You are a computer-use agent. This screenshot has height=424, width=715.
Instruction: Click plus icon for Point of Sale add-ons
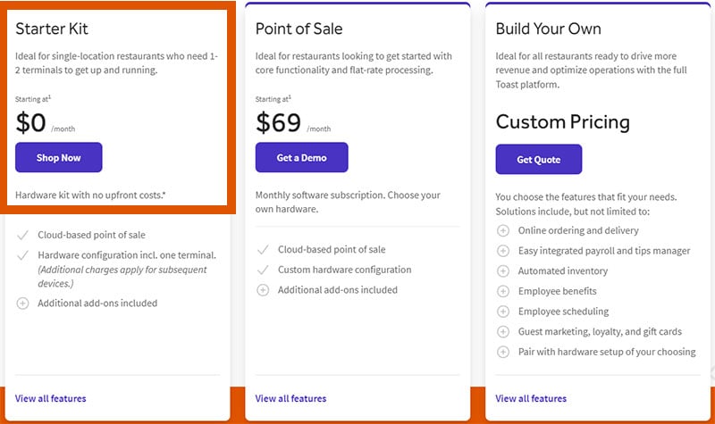[x=263, y=290]
